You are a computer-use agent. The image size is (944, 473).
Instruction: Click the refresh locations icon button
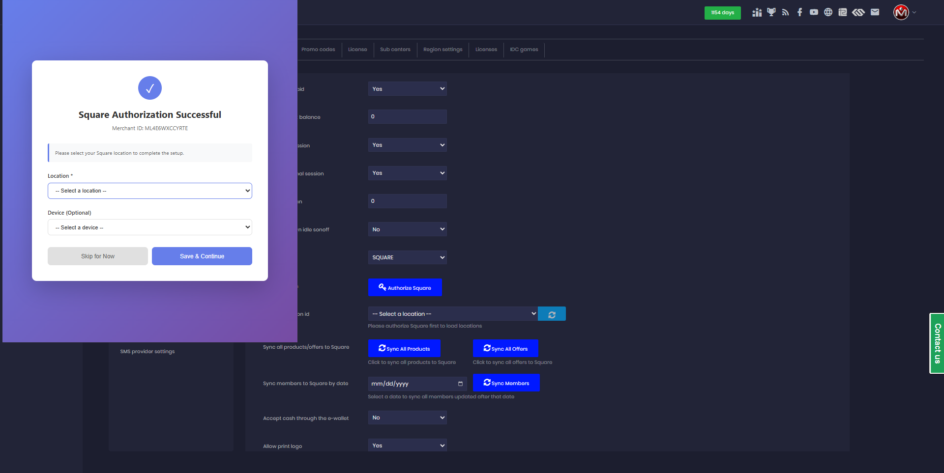[552, 314]
